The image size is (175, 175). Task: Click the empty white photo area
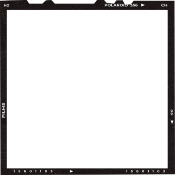(x=87, y=89)
